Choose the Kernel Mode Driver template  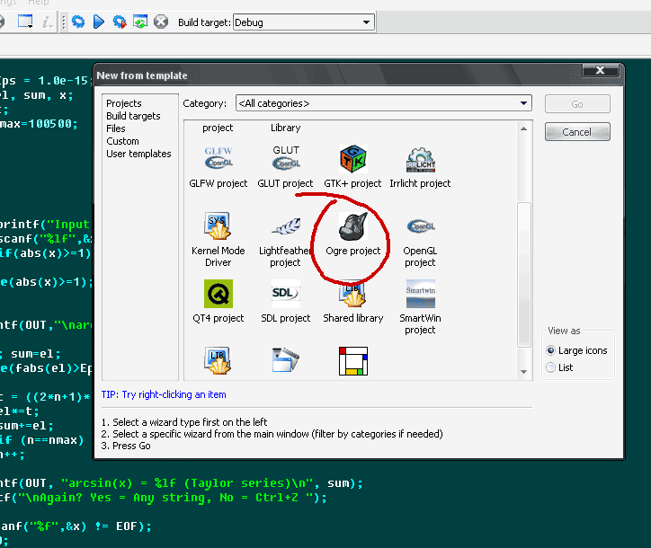point(218,229)
